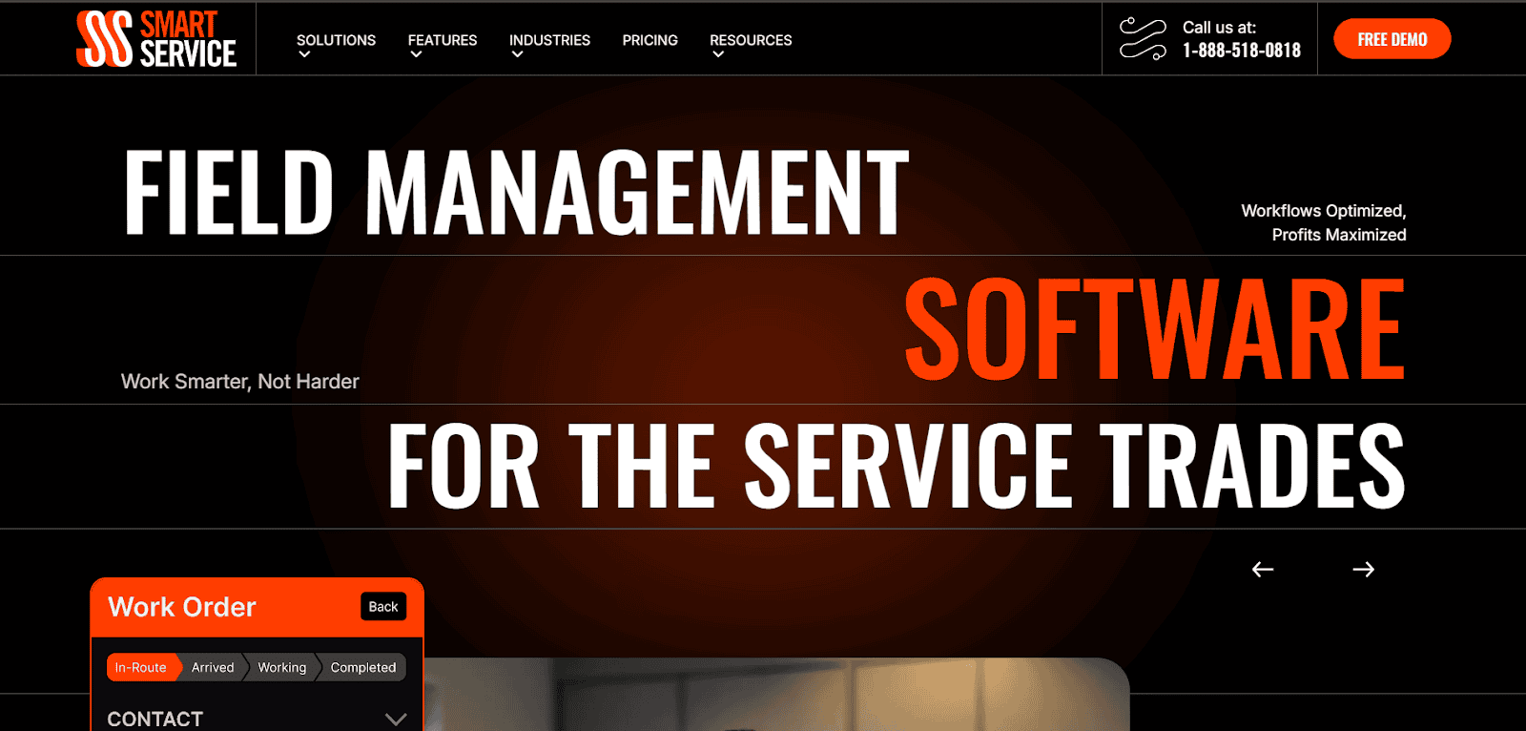This screenshot has height=731, width=1526.
Task: Select the Completed status step
Action: pos(363,668)
